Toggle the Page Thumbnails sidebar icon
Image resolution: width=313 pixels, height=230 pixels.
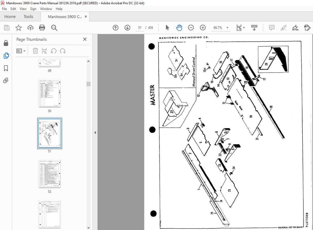(6, 56)
